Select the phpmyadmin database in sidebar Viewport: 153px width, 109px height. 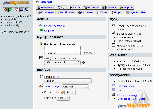pos(13,22)
